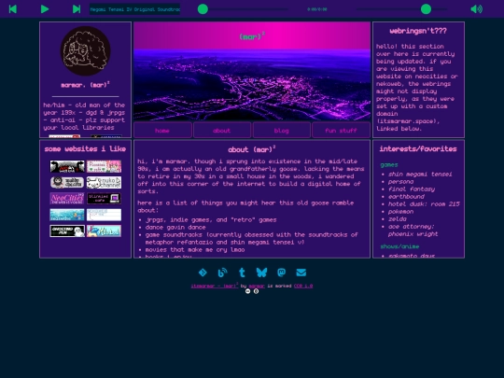Start playing the music track
The height and width of the screenshot is (378, 504).
45,9
